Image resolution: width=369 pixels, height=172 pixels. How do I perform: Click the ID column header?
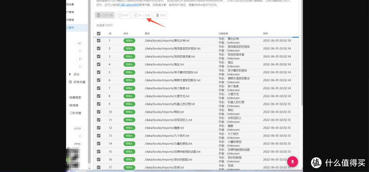click(110, 34)
